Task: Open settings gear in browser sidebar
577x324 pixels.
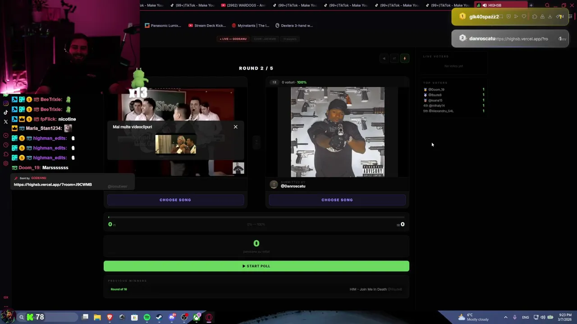Action: [6, 163]
